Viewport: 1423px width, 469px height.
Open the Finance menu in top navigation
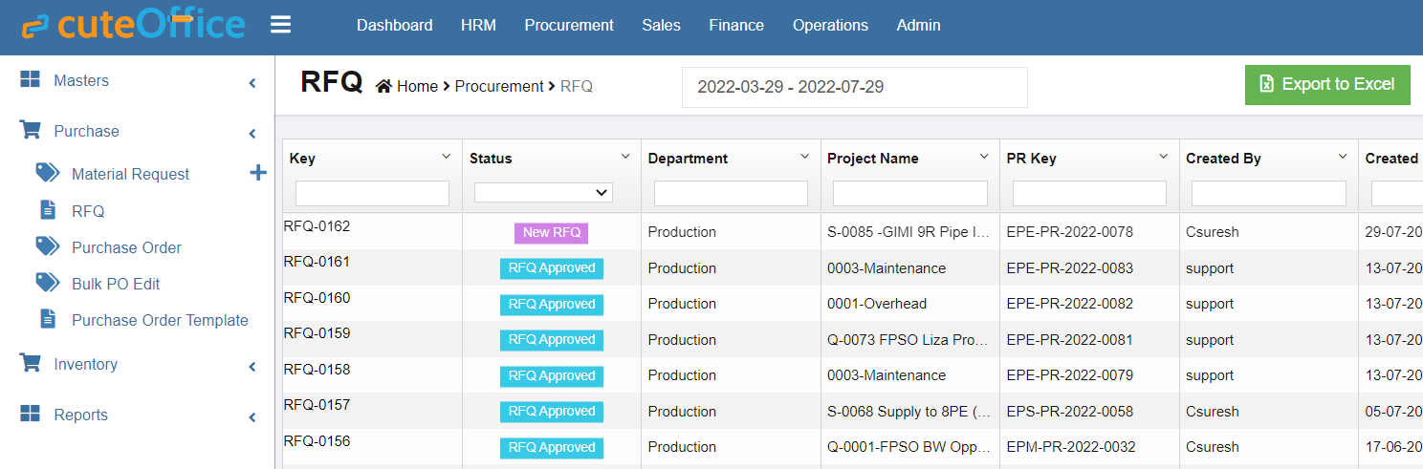tap(735, 26)
